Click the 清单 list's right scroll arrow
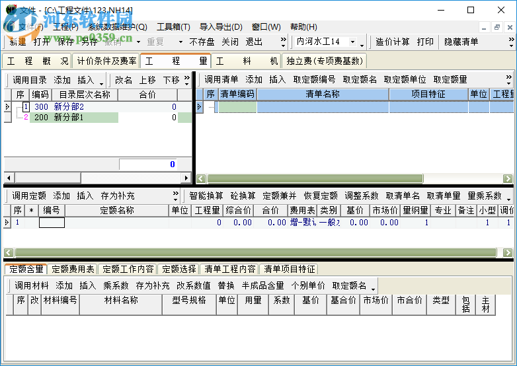 [x=508, y=179]
